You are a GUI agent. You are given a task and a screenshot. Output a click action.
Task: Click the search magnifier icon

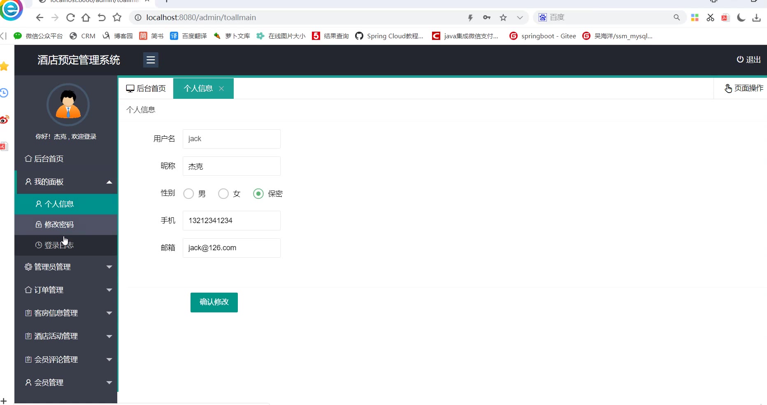tap(676, 17)
